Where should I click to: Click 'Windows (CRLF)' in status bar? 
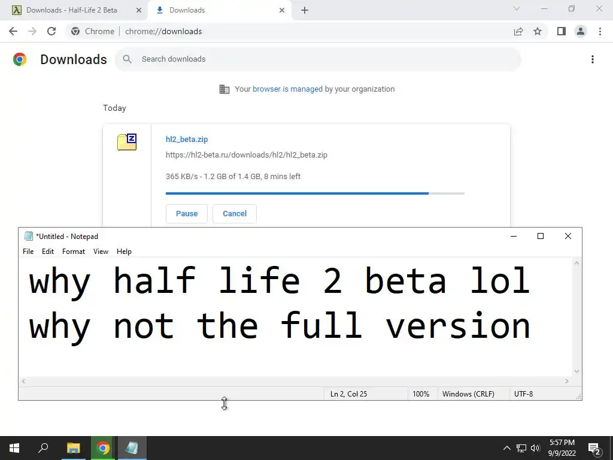point(468,394)
